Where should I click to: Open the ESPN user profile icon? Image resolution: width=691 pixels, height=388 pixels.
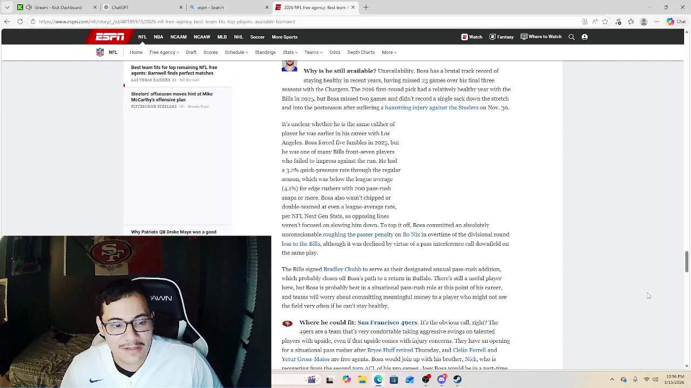585,37
